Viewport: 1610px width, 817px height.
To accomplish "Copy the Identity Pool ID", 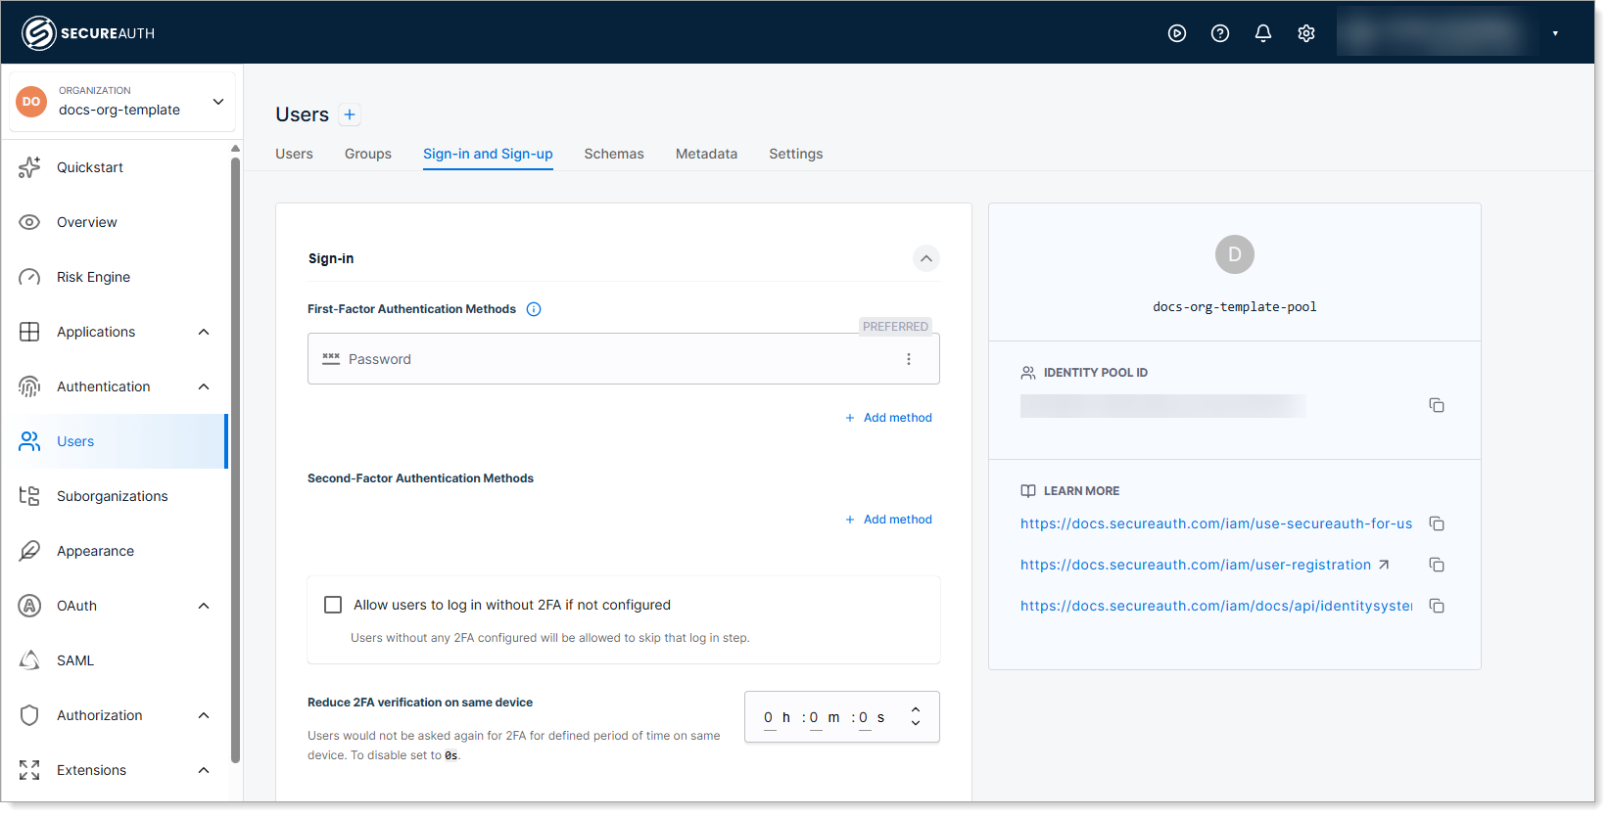I will (x=1437, y=405).
